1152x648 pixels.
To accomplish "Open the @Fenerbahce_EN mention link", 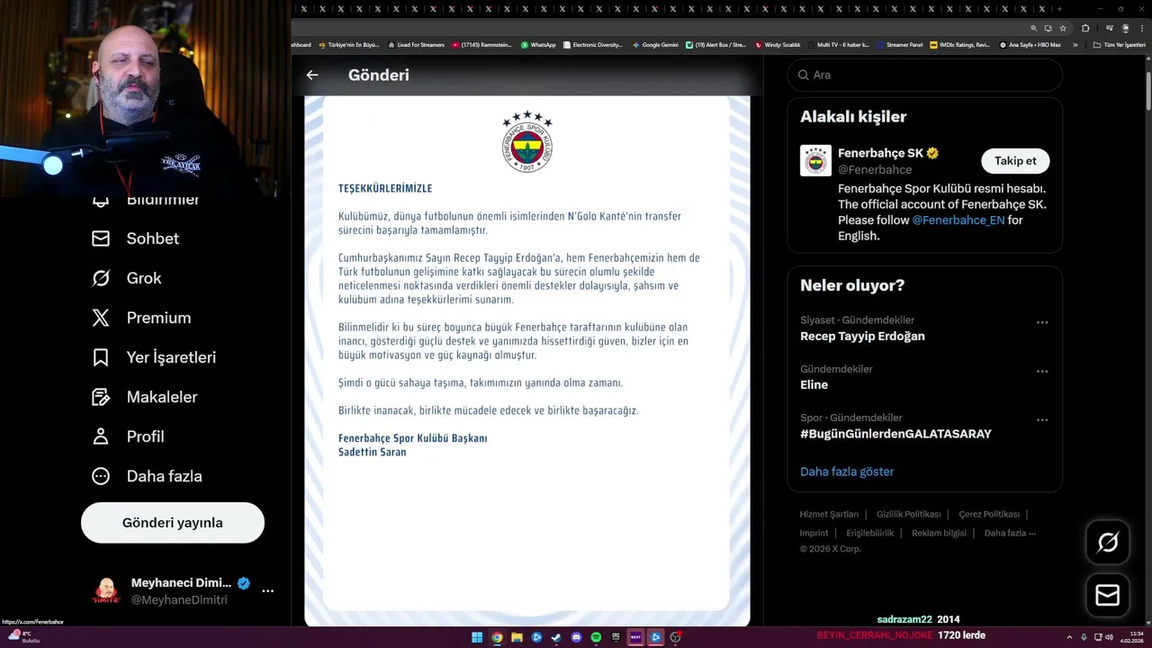I will click(958, 220).
